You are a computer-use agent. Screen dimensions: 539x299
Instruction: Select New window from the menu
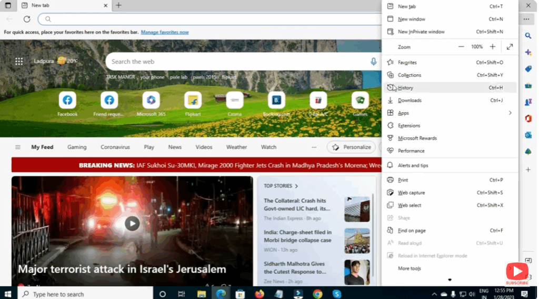pyautogui.click(x=450, y=19)
